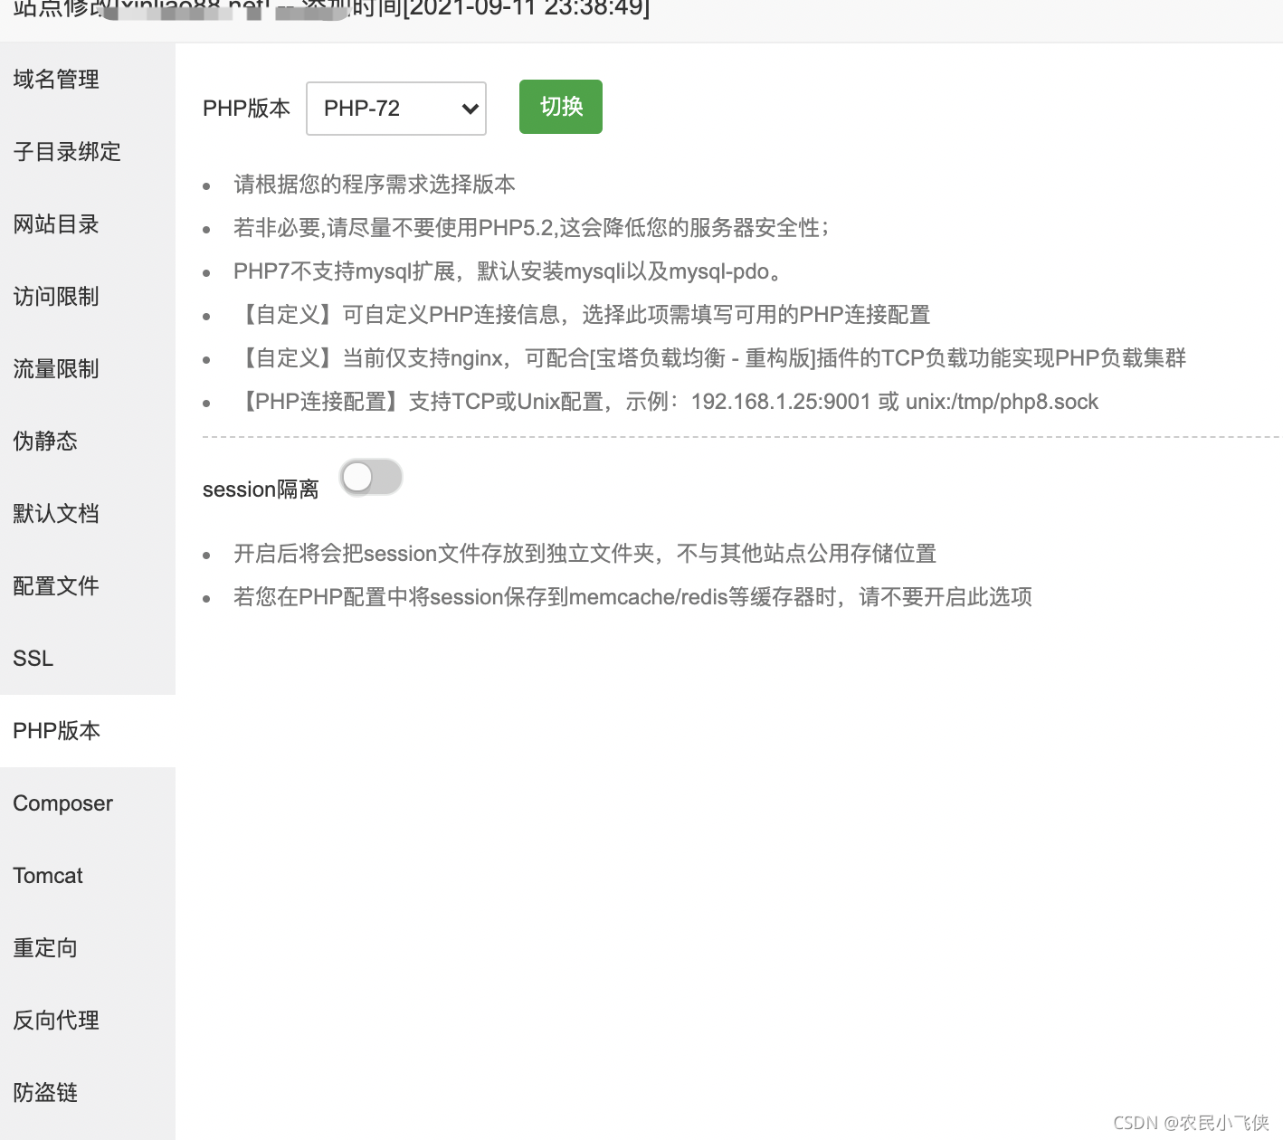Screen dimensions: 1283x1140
Task: Open the 子目录绑定 sidebar section
Action: pyautogui.click(x=66, y=152)
